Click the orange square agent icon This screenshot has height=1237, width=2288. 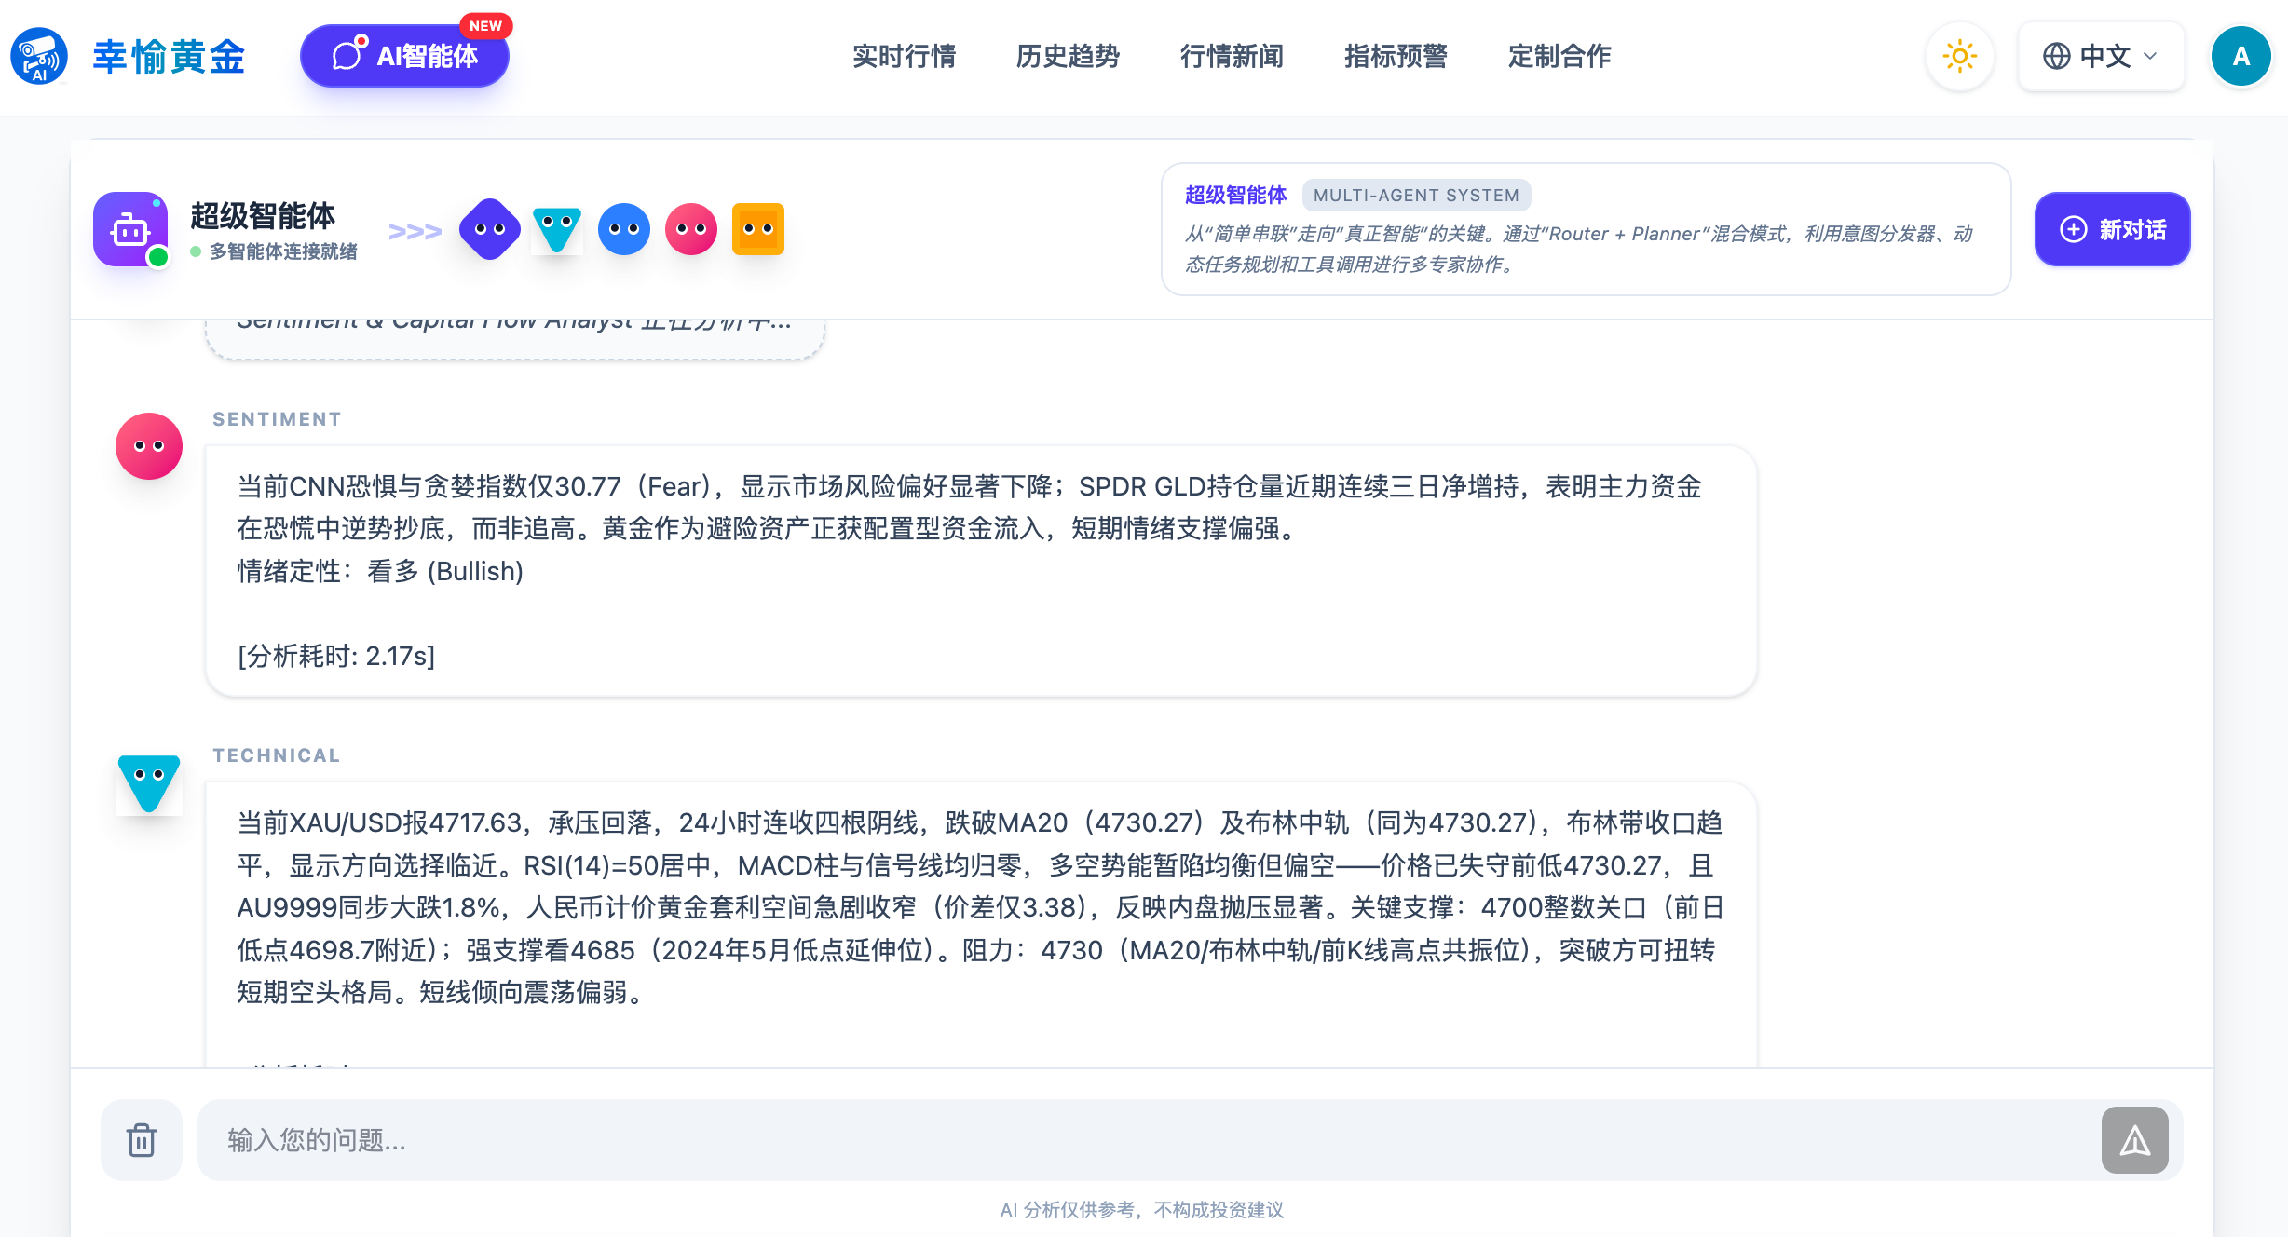(757, 229)
